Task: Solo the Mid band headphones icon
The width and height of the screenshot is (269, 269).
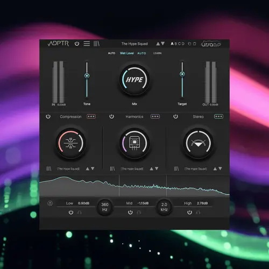Action: pos(139,213)
